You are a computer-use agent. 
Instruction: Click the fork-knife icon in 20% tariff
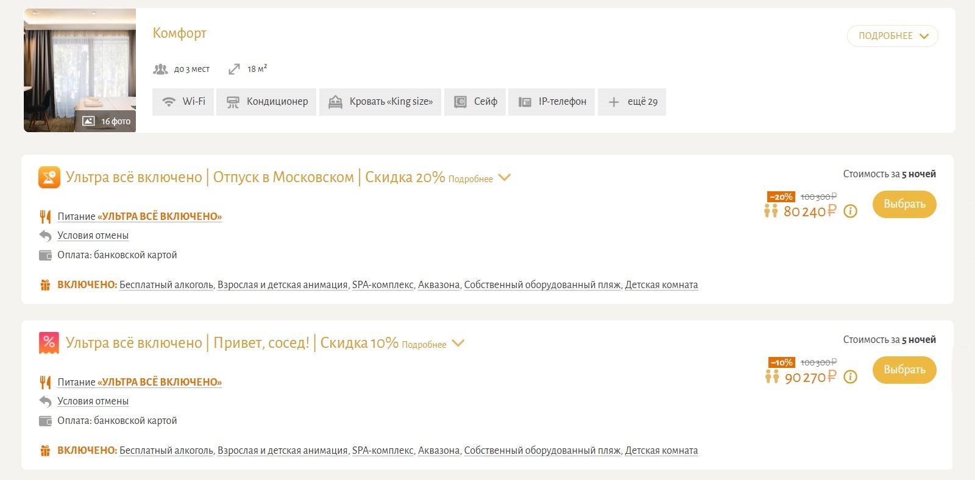pos(45,216)
